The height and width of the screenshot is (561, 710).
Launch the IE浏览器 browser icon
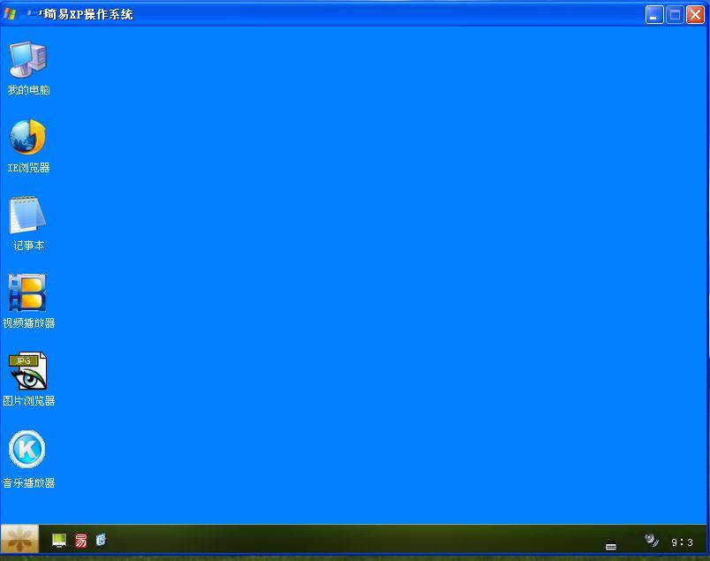pyautogui.click(x=28, y=138)
